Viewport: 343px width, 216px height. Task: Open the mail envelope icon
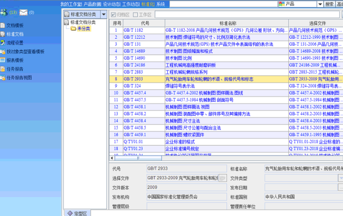click(x=23, y=12)
